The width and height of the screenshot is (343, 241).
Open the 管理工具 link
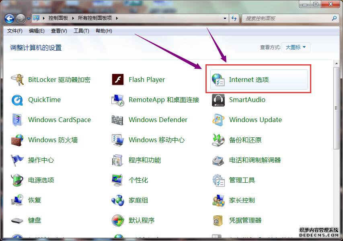[242, 180]
